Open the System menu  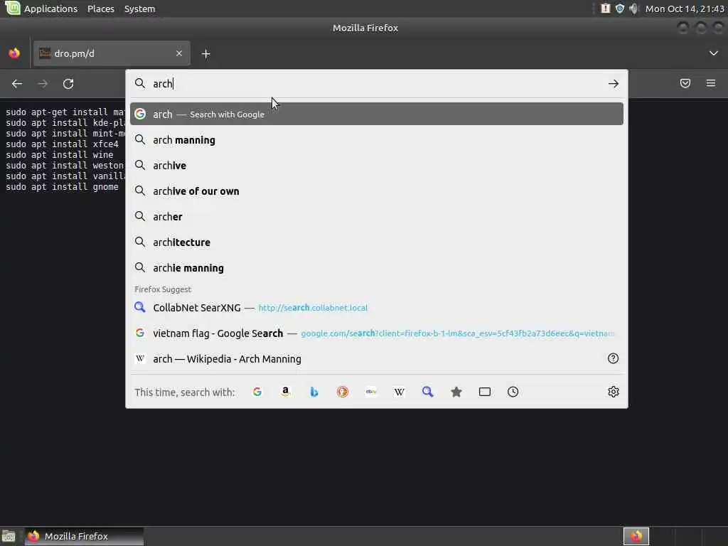pyautogui.click(x=140, y=9)
